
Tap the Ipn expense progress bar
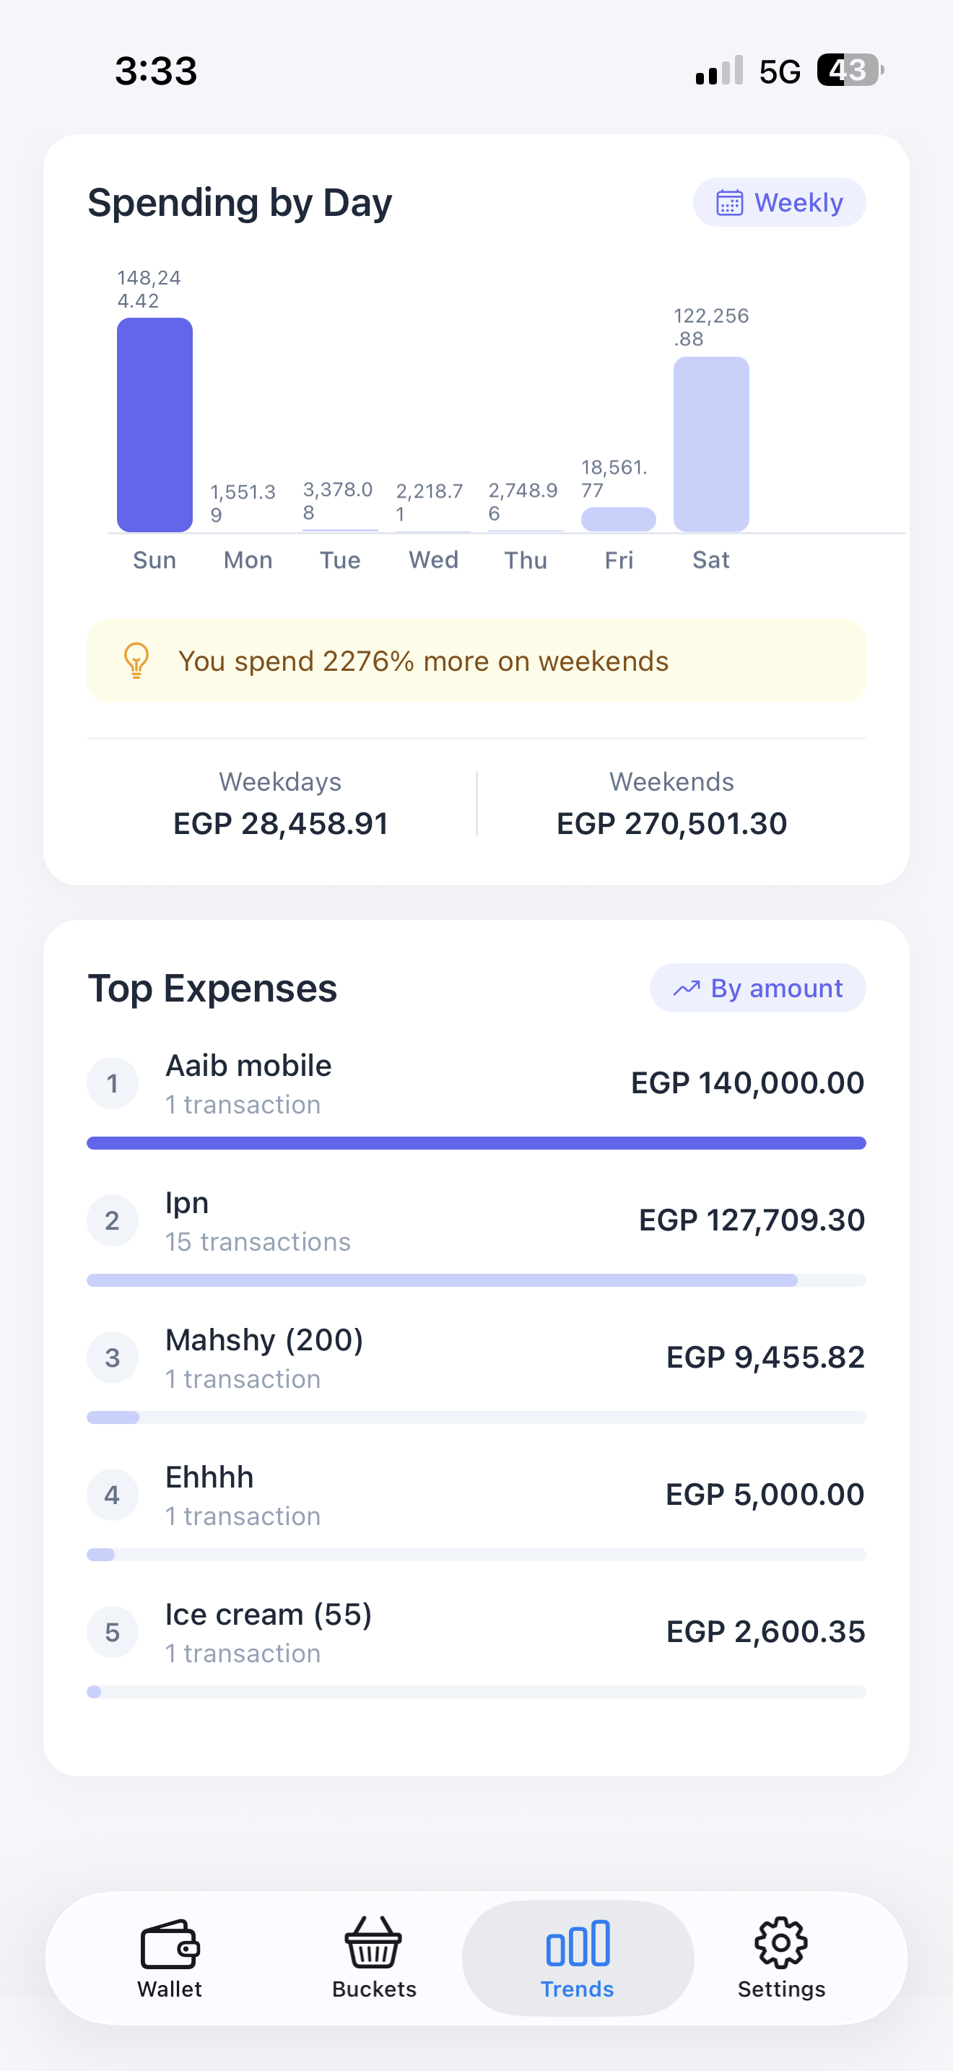click(476, 1280)
